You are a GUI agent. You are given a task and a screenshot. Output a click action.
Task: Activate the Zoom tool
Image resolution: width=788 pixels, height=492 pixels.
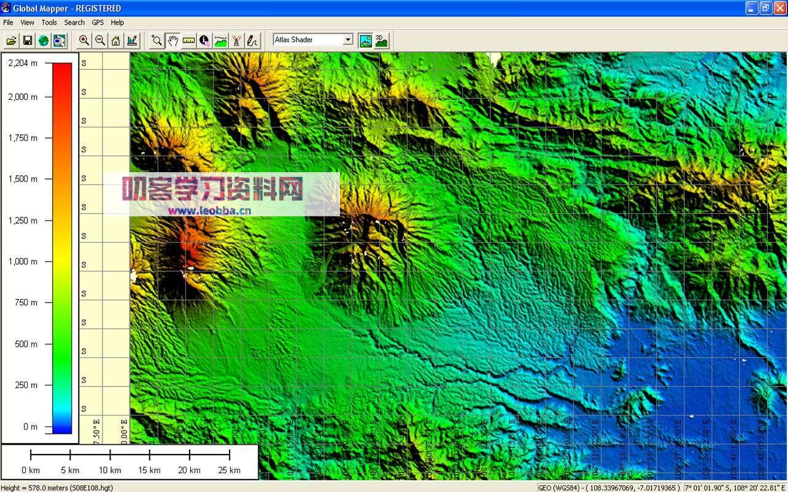[x=156, y=40]
